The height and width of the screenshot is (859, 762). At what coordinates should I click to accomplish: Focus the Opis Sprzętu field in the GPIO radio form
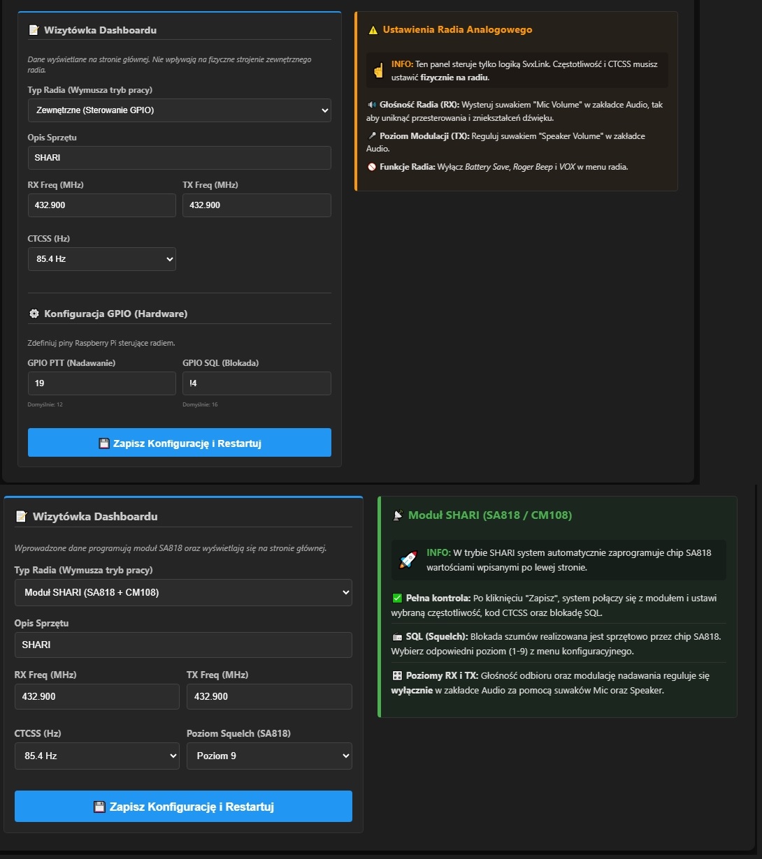click(180, 158)
